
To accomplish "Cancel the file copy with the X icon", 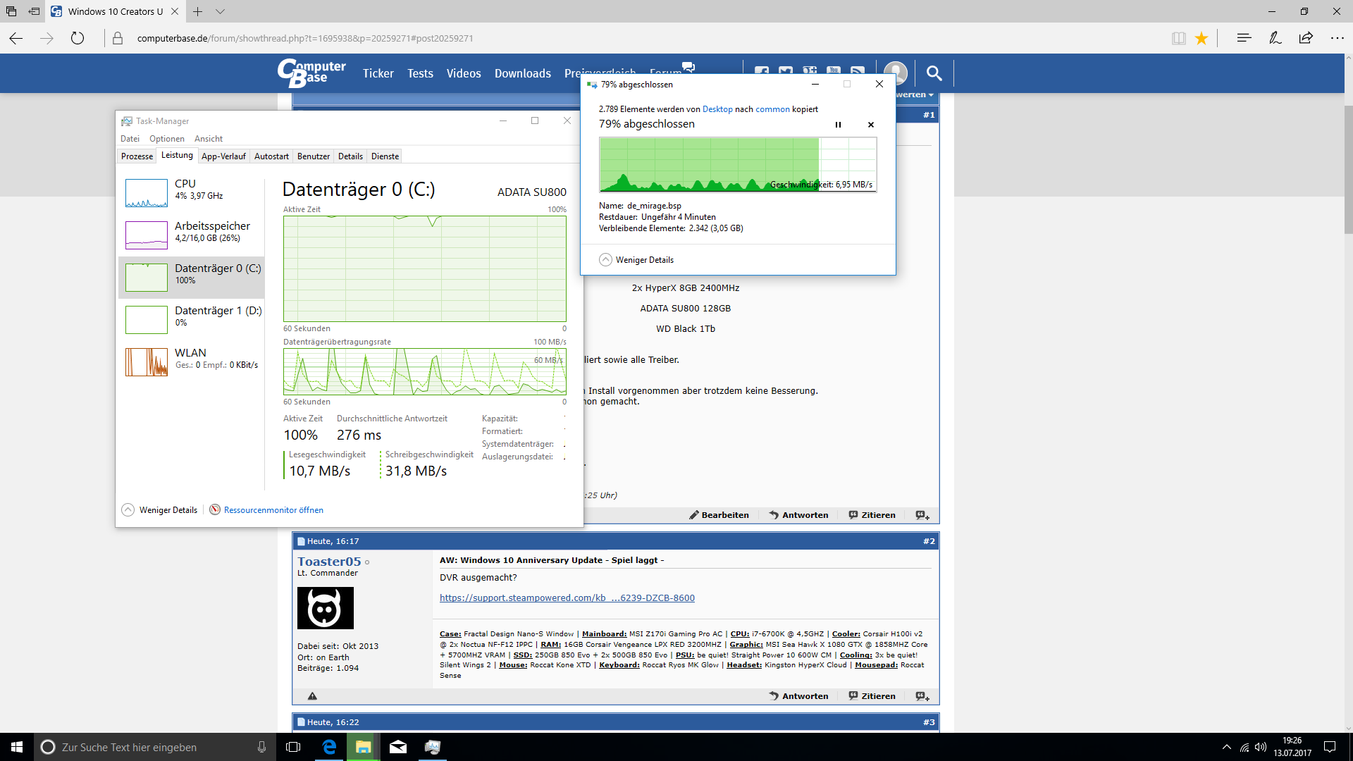I will click(871, 125).
